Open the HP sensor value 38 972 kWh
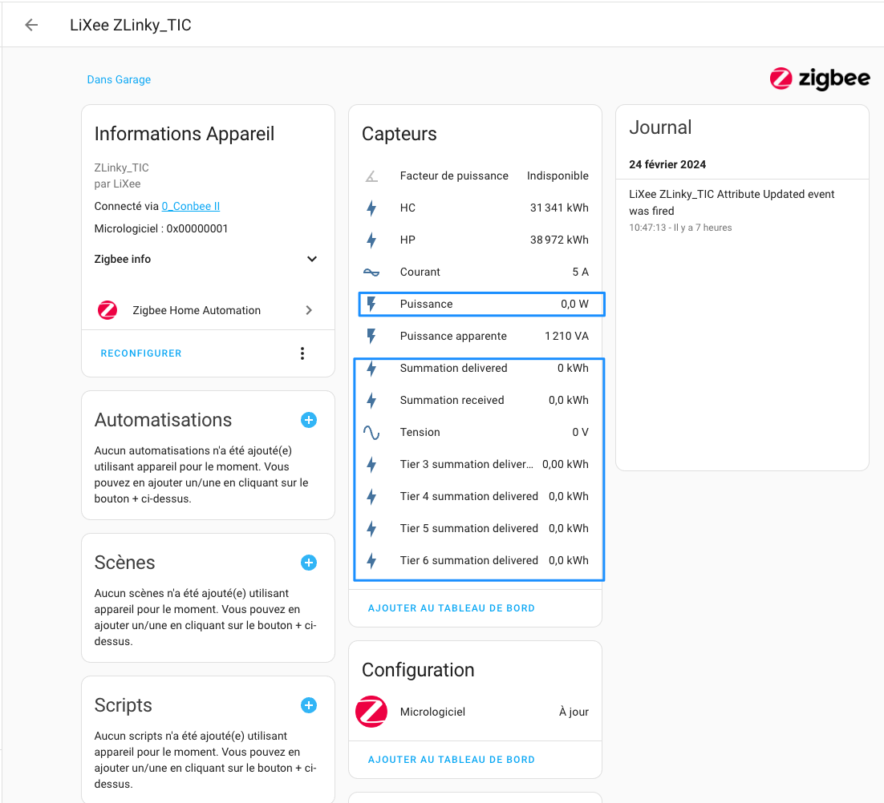 (558, 240)
